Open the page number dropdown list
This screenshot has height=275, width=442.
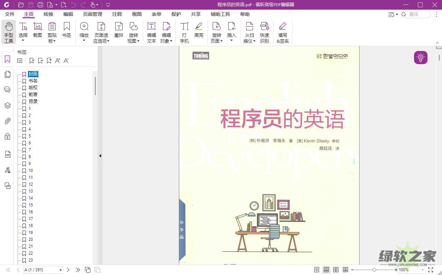tap(60, 270)
